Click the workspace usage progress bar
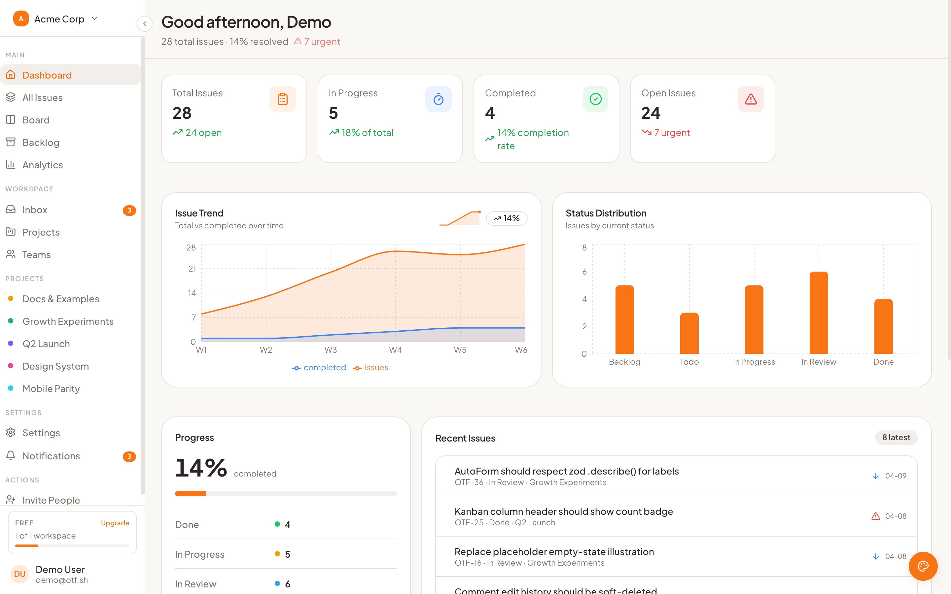This screenshot has width=951, height=594. coord(72,546)
